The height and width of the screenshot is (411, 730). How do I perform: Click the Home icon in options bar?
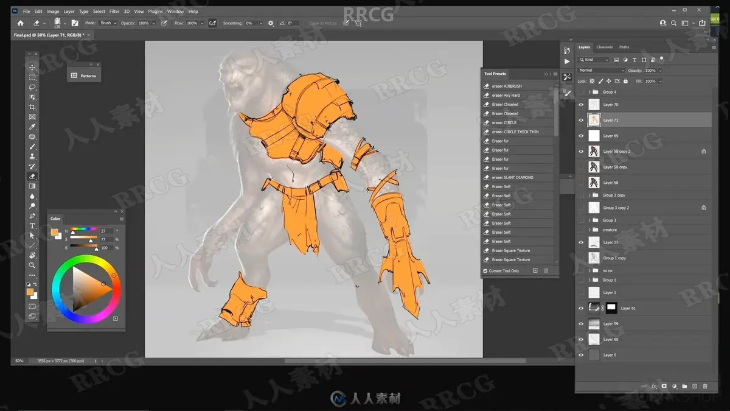click(x=20, y=23)
